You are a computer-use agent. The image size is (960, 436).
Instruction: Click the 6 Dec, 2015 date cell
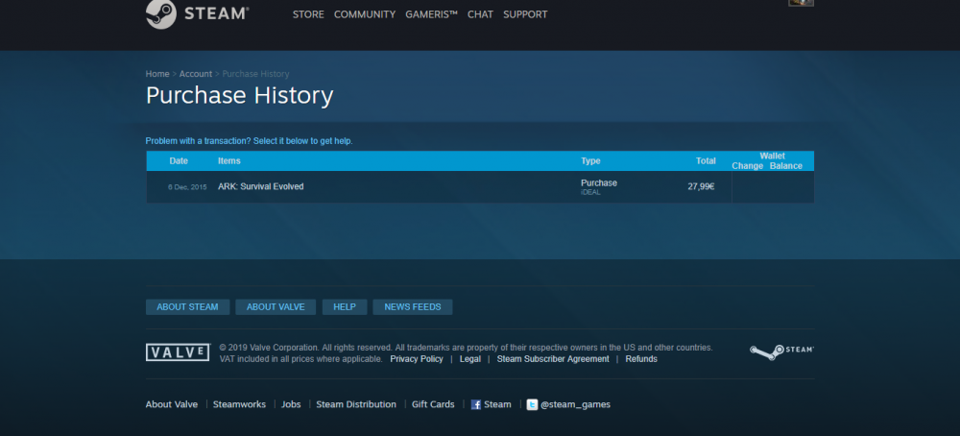[187, 186]
